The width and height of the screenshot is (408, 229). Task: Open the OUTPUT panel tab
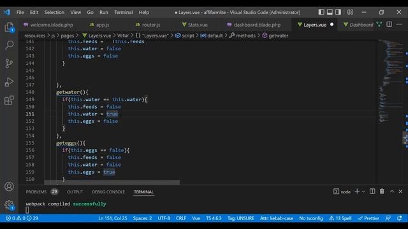pyautogui.click(x=75, y=192)
